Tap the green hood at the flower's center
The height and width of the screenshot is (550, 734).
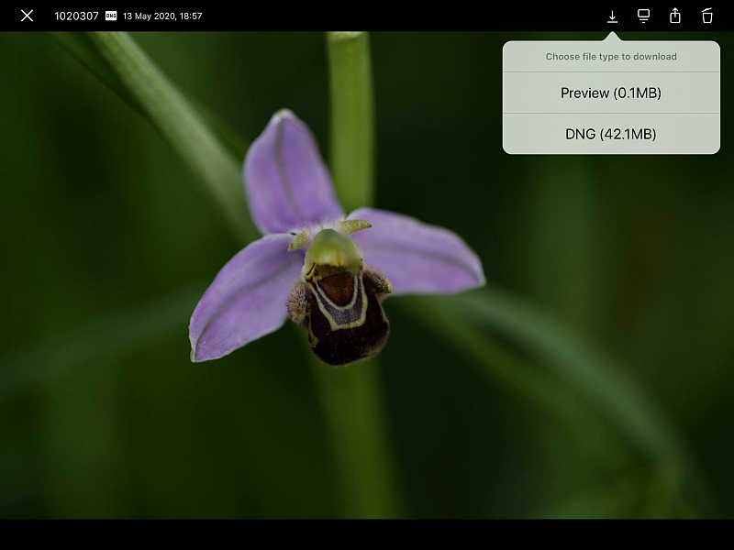(333, 249)
